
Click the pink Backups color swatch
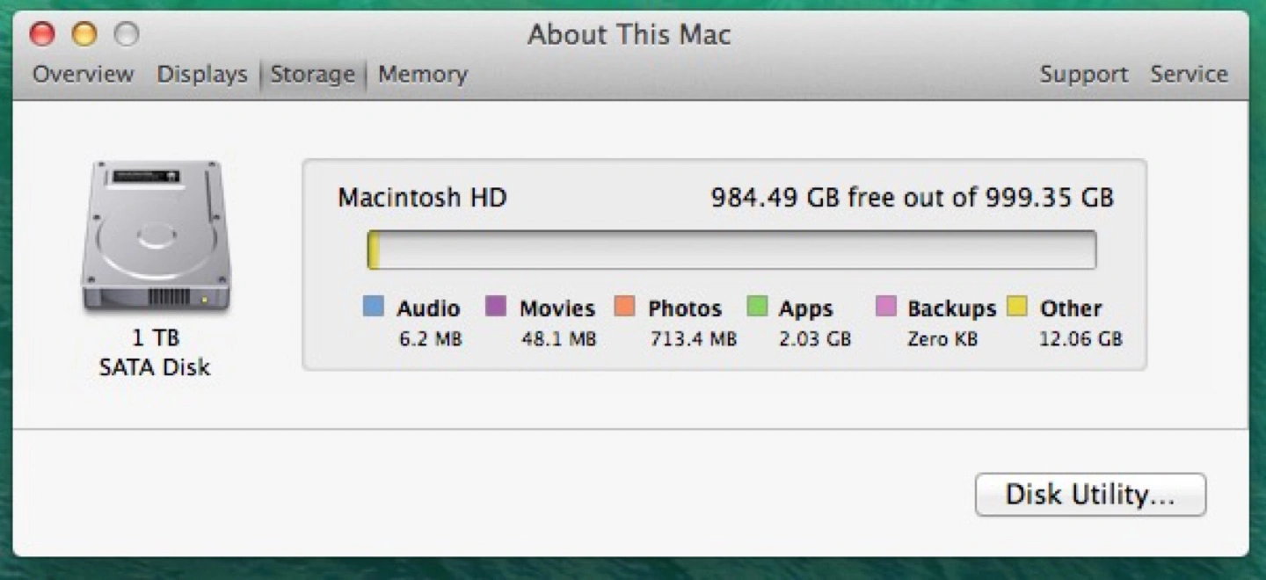coord(886,306)
